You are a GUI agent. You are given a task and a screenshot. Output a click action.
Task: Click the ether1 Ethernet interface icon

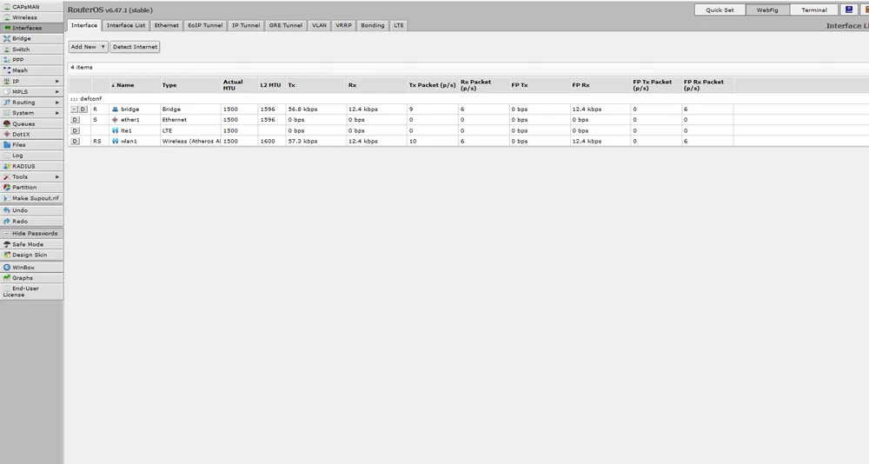coord(115,119)
